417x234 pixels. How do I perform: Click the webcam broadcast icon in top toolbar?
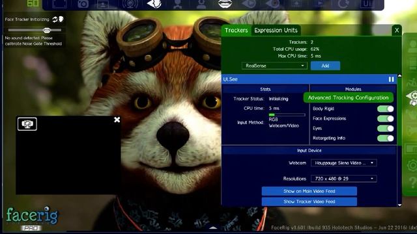(130, 4)
